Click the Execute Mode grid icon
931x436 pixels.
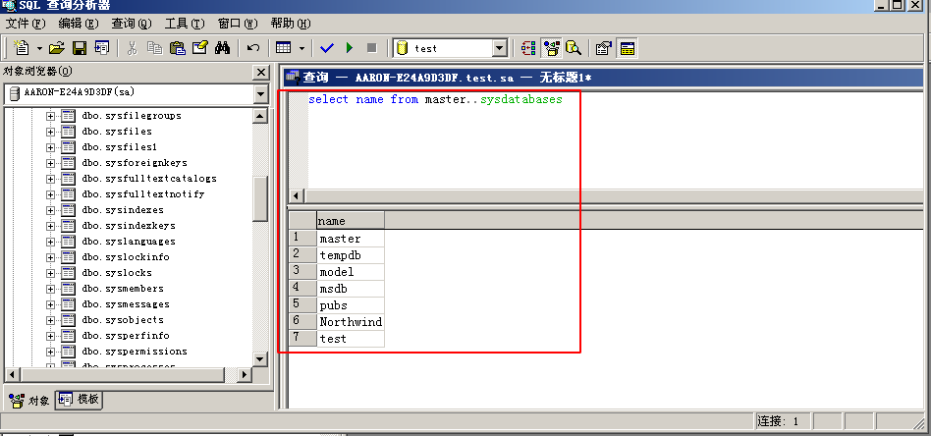(283, 48)
